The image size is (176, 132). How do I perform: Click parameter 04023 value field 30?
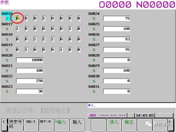click(30, 91)
